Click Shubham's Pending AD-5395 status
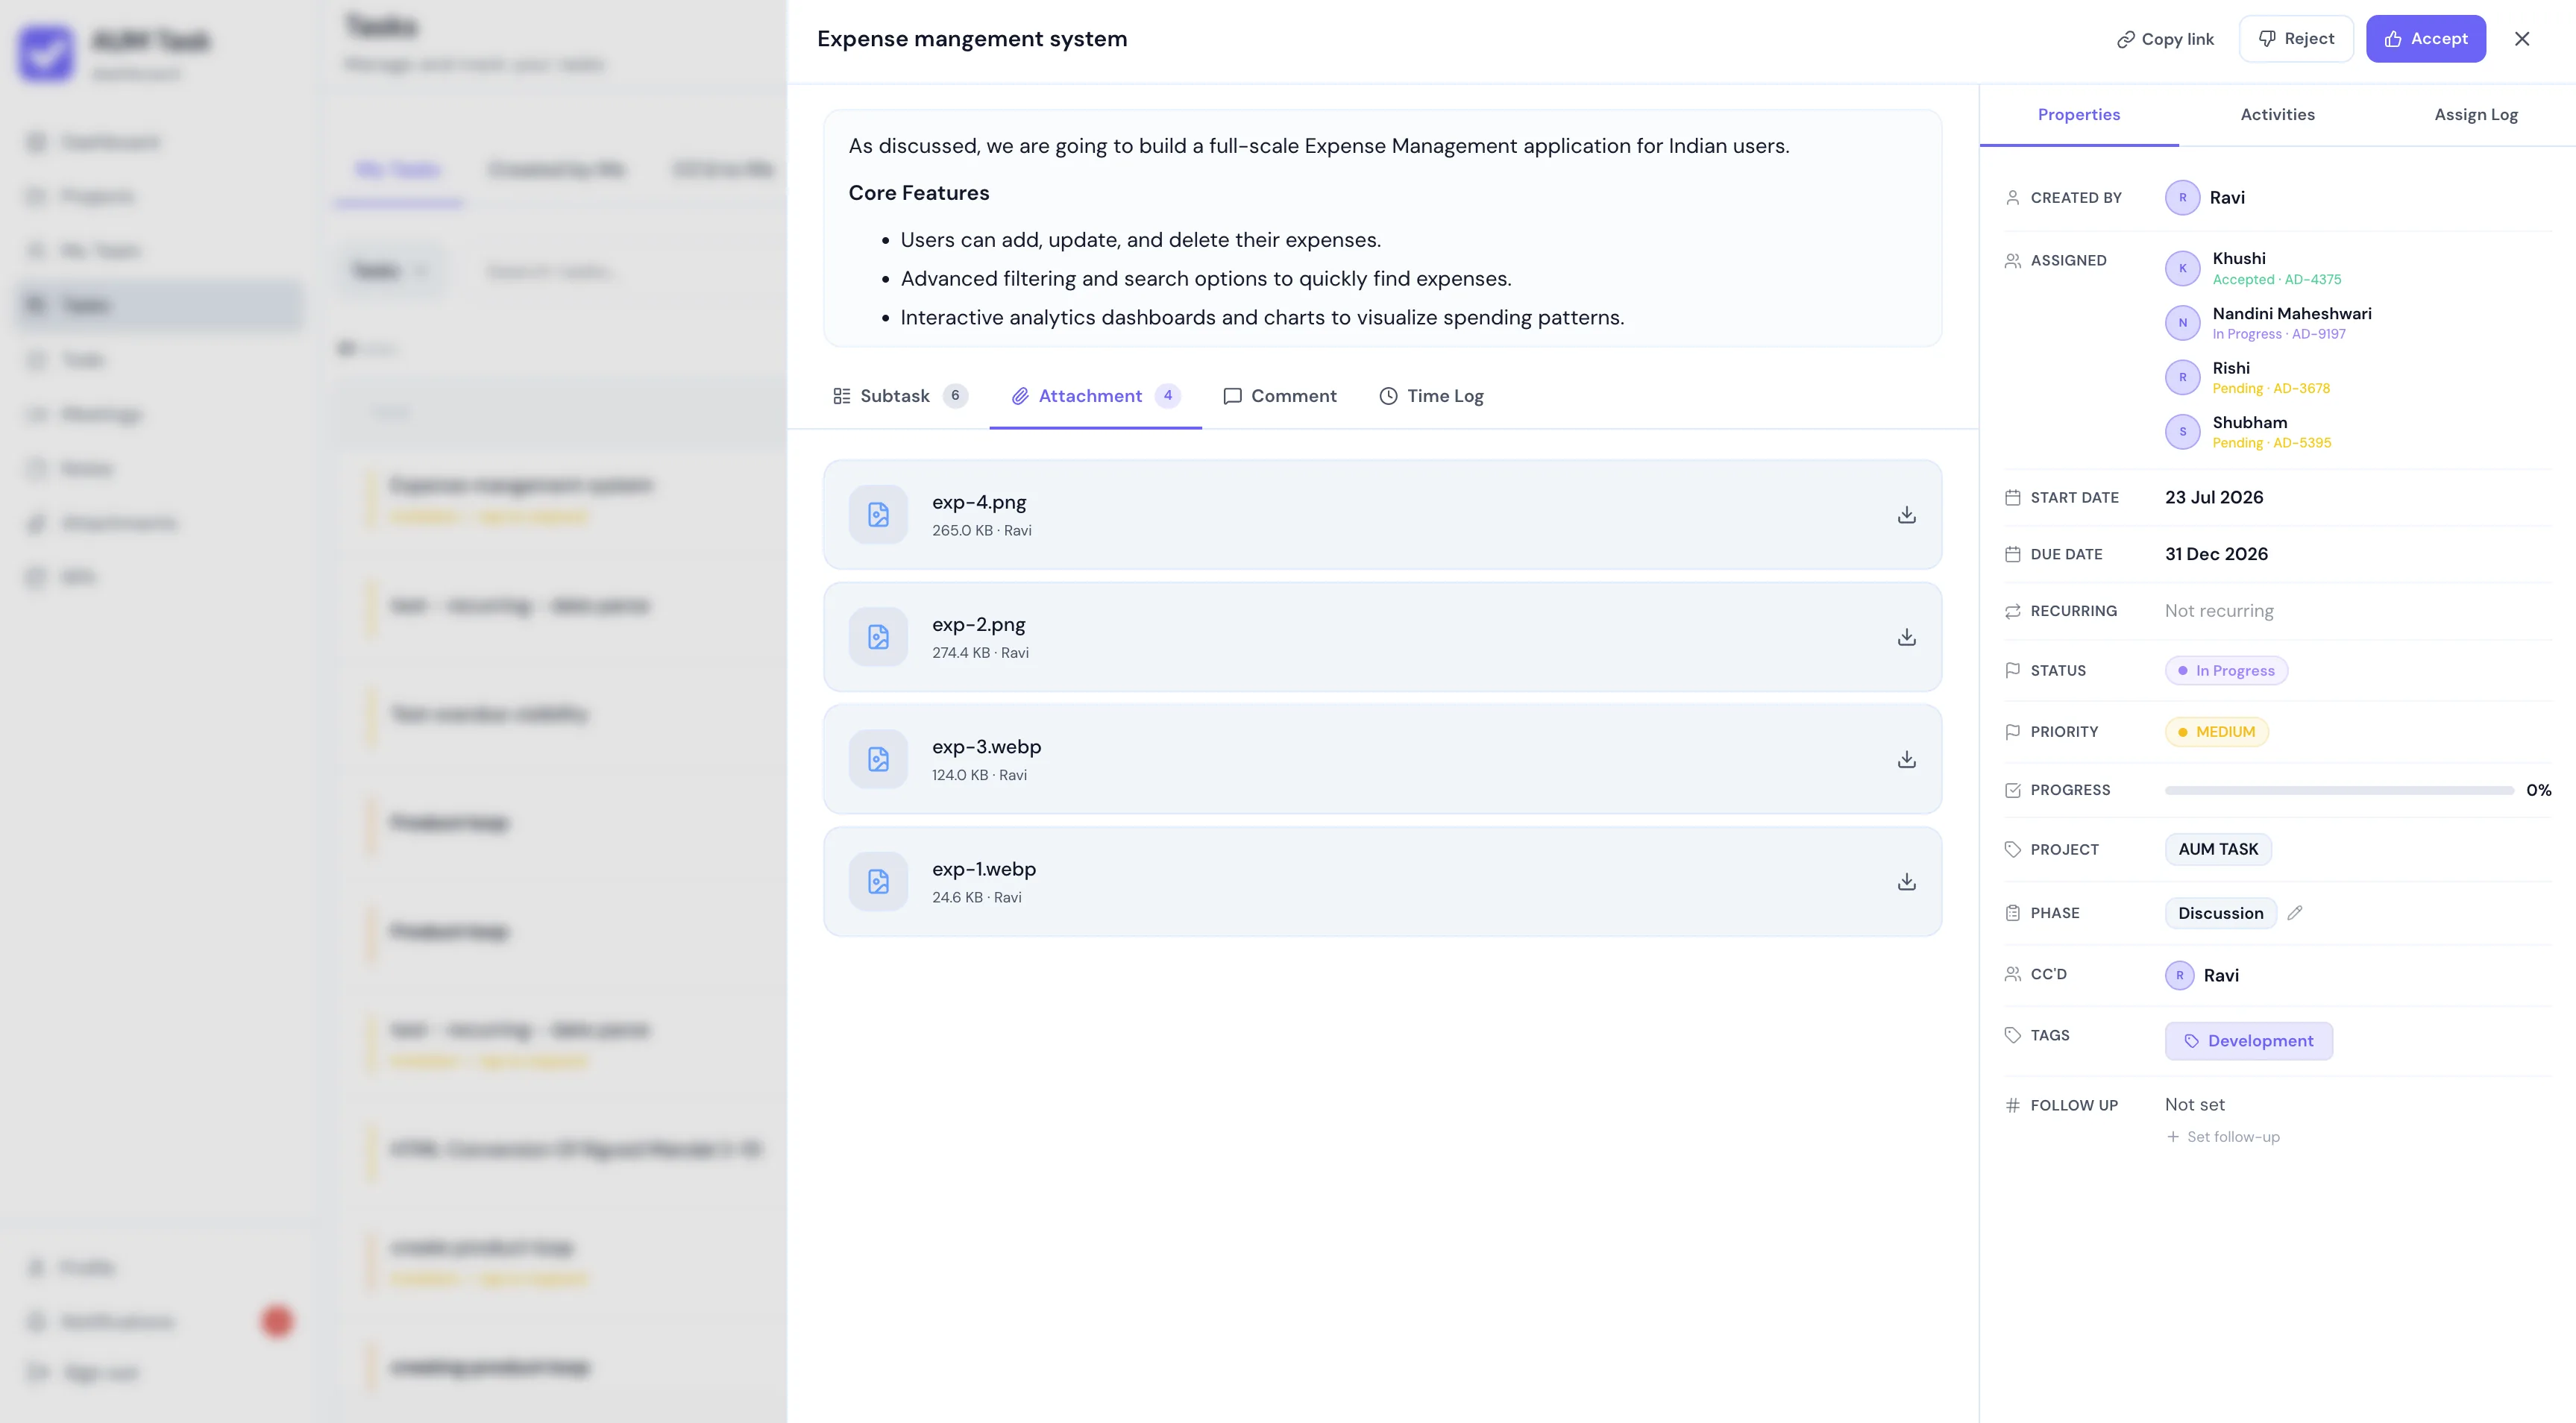2576x1423 pixels. click(2271, 443)
